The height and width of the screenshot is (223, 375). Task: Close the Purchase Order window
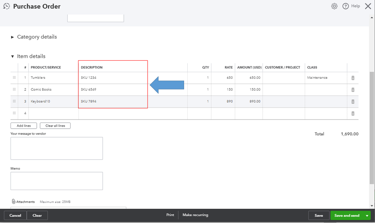(x=368, y=6)
